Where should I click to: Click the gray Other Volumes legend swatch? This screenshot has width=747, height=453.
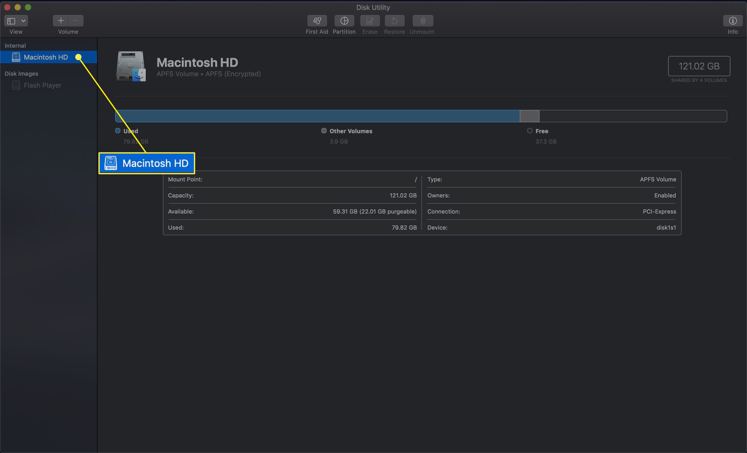click(x=324, y=131)
